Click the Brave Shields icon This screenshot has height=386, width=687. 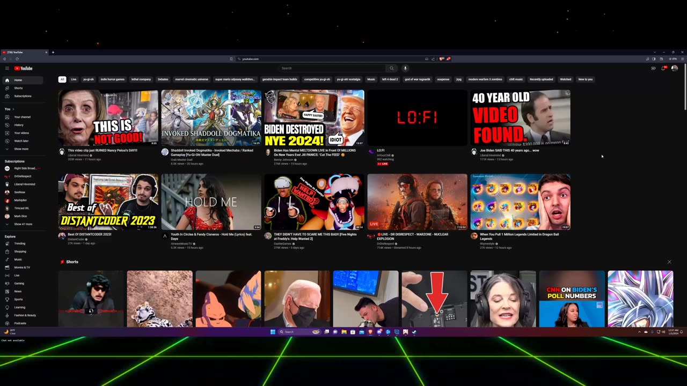tap(442, 58)
